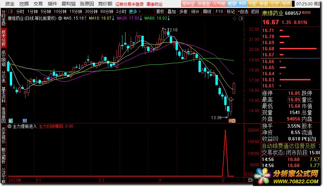Select 概念解析 sidebar tab
The height and width of the screenshot is (187, 324).
tap(3, 156)
